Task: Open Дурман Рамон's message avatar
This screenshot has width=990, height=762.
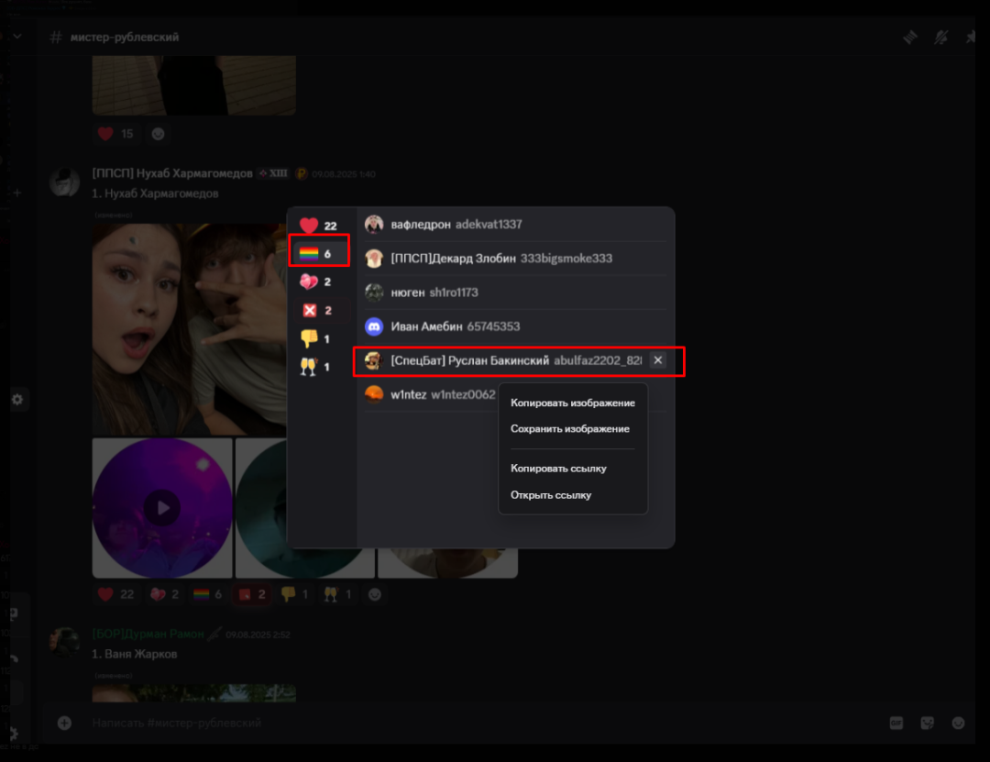Action: [64, 643]
